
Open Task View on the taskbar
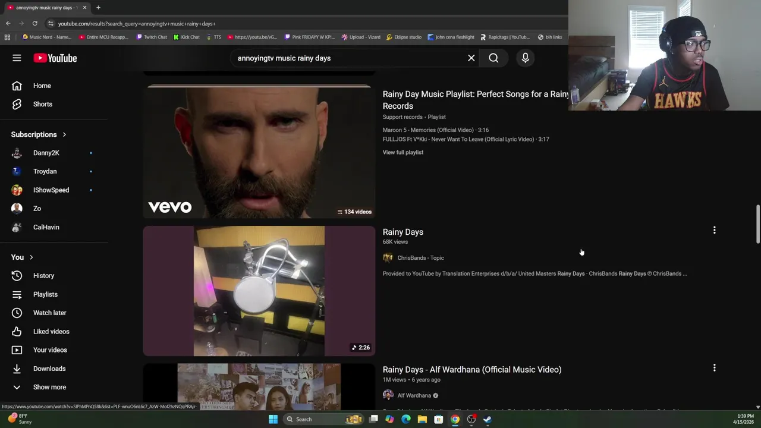click(x=373, y=419)
